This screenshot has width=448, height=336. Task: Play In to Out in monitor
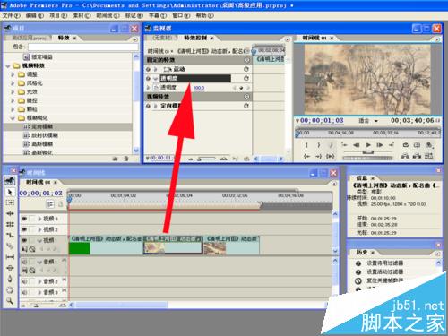click(x=330, y=156)
